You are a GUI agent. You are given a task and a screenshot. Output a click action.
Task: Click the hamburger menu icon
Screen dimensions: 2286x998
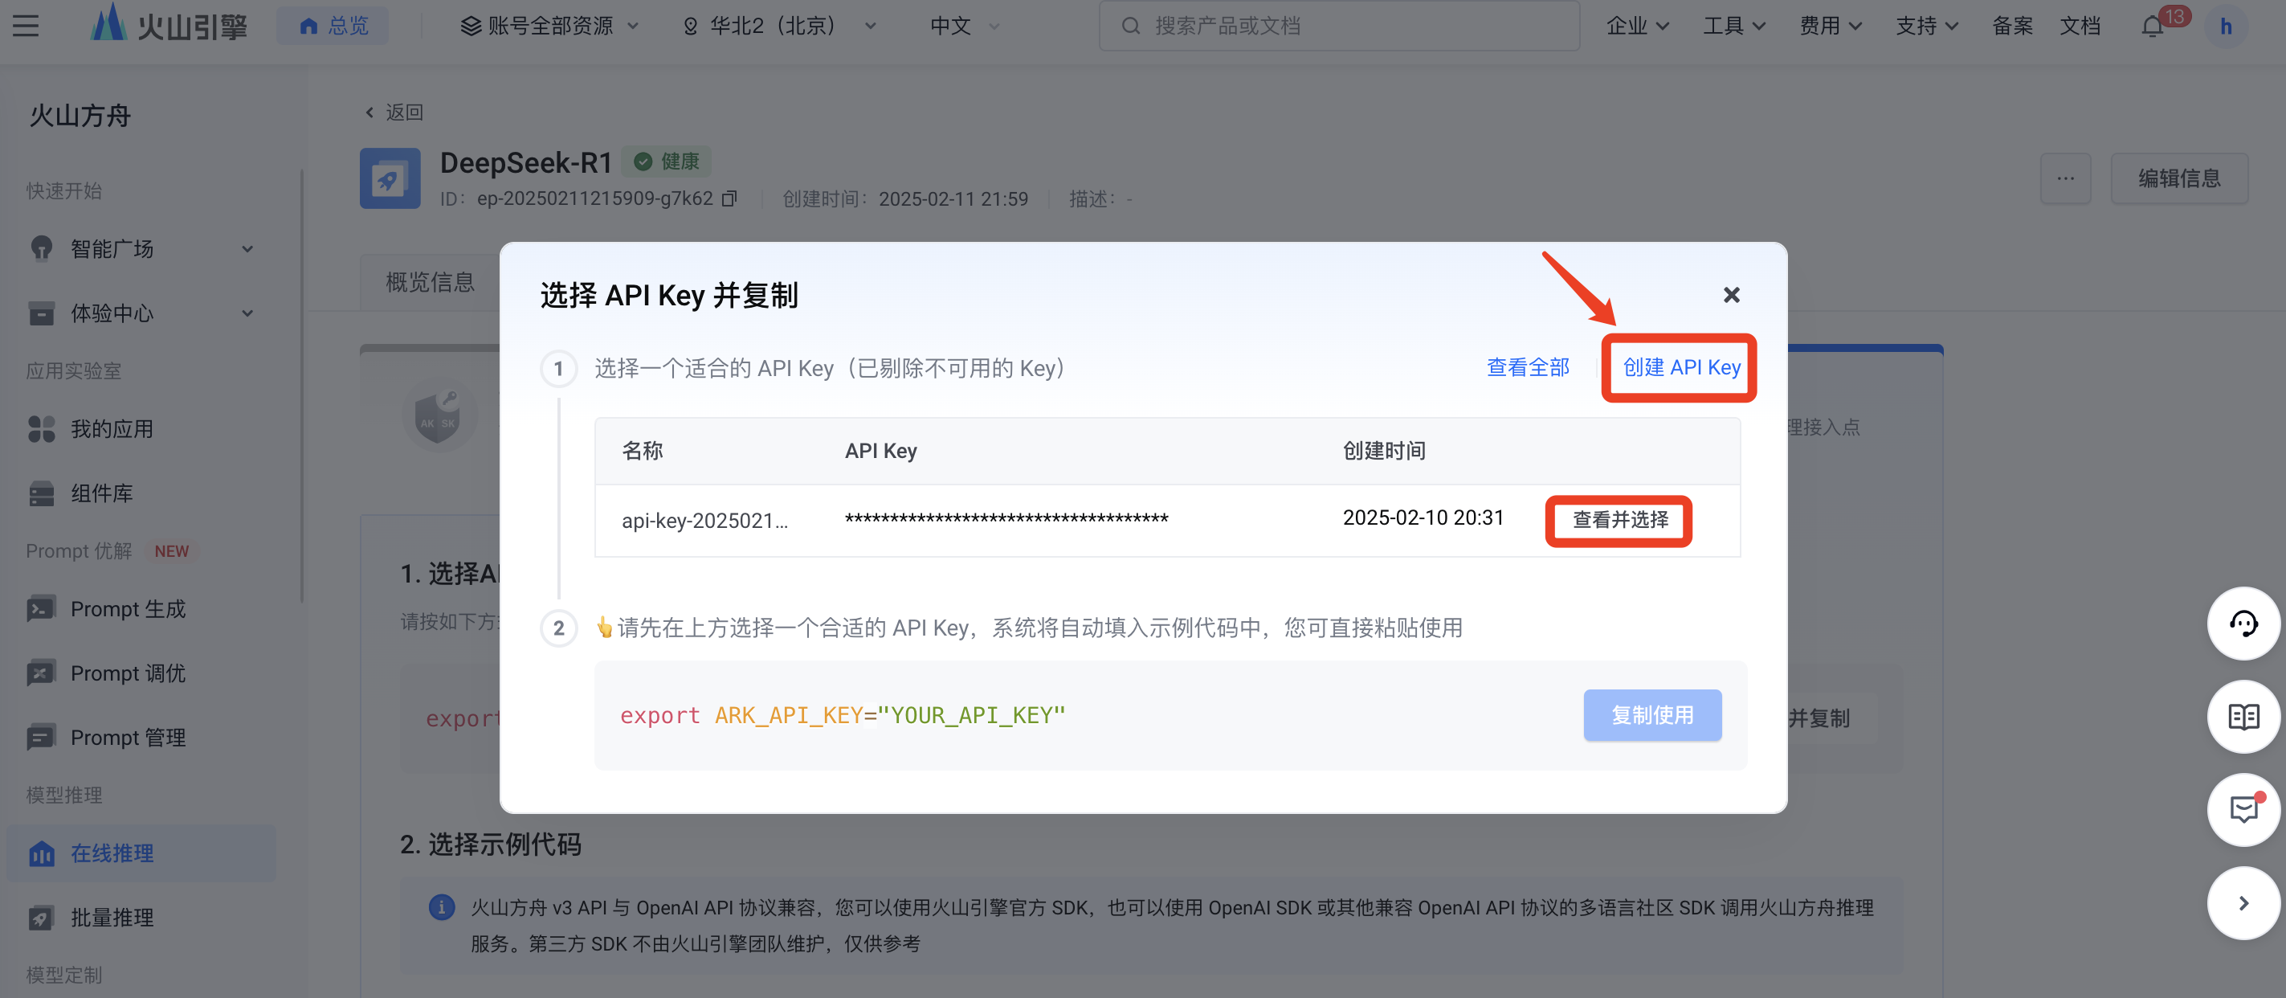pyautogui.click(x=26, y=26)
